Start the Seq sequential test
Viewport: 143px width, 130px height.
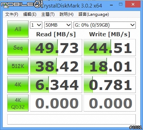18,48
